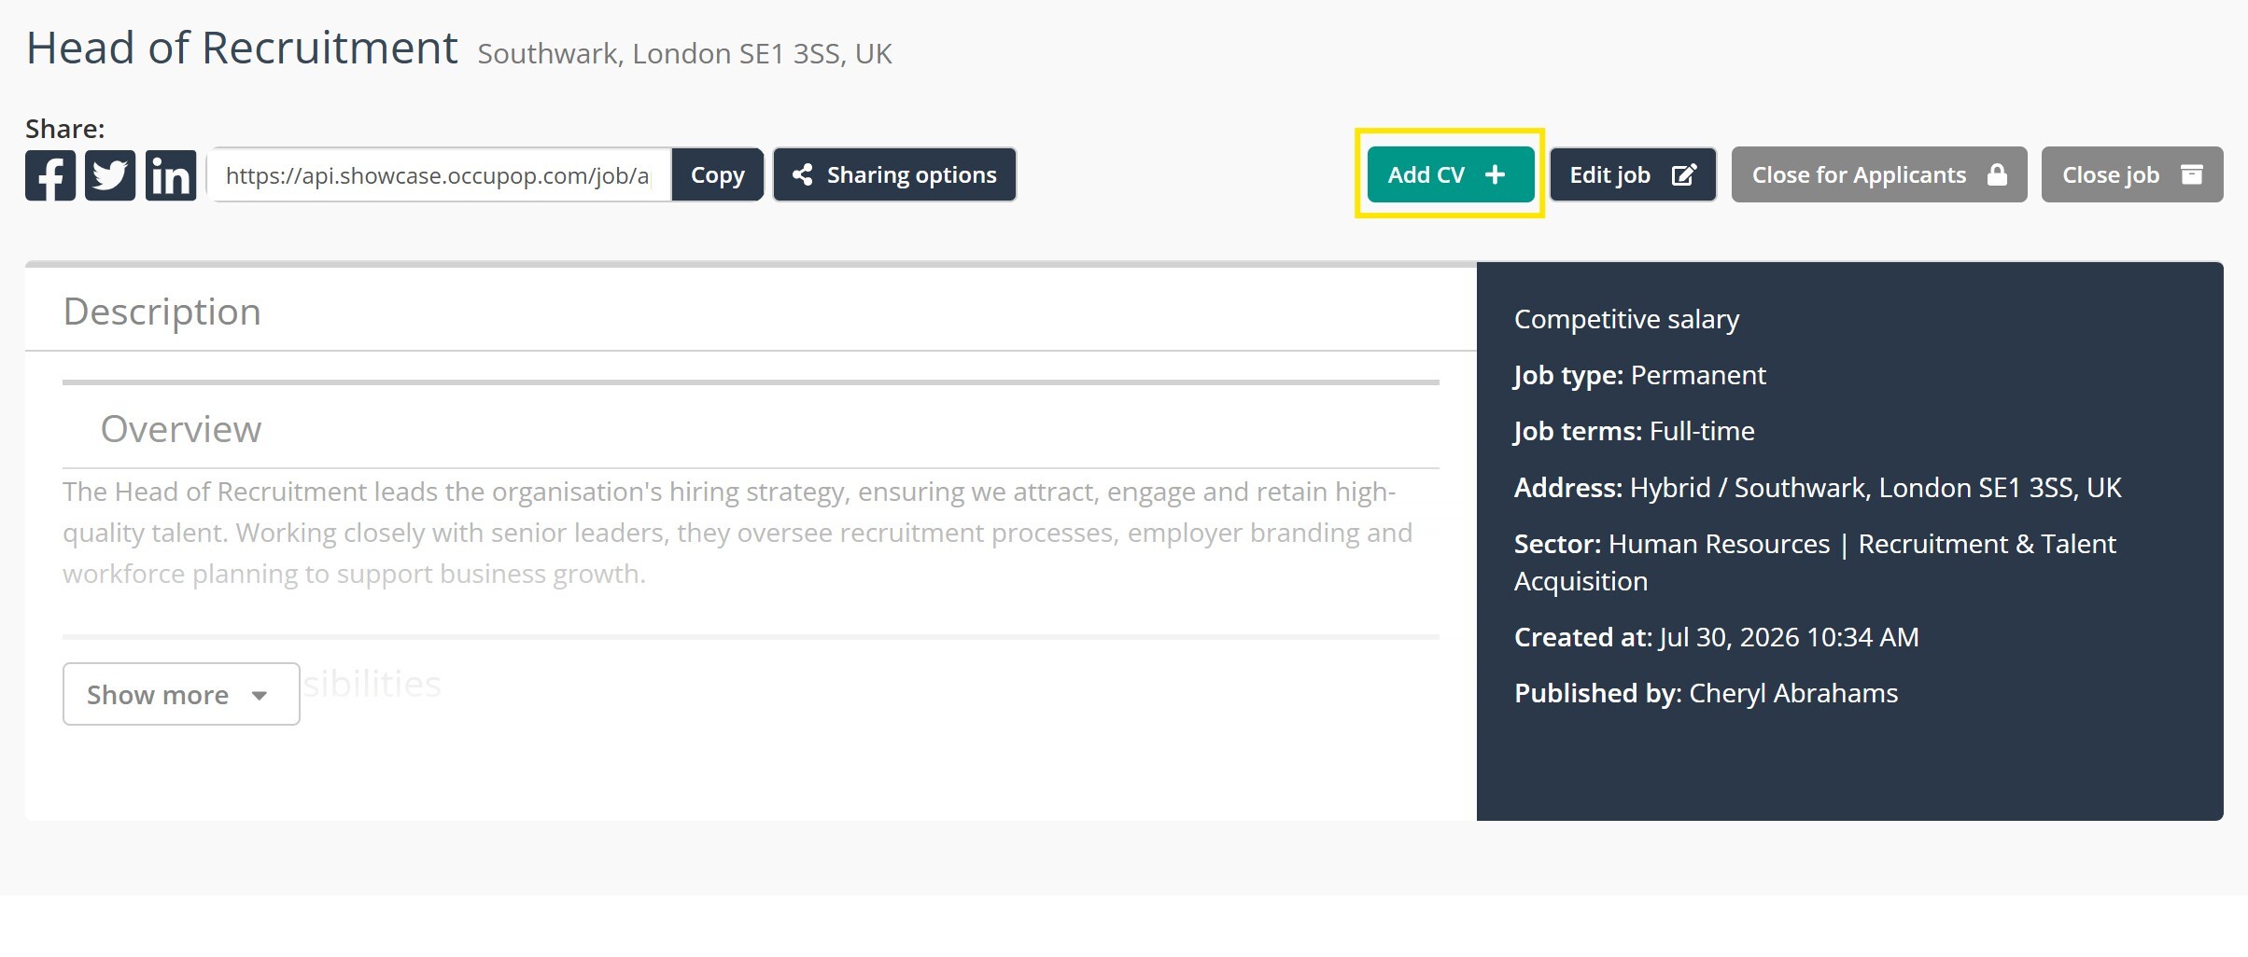Open Sharing options
Screen dimensions: 2248x957
tap(894, 175)
